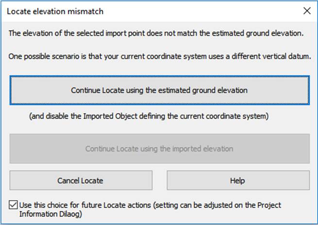Click empty title bar area beside the title
The image size is (318, 225).
point(194,11)
